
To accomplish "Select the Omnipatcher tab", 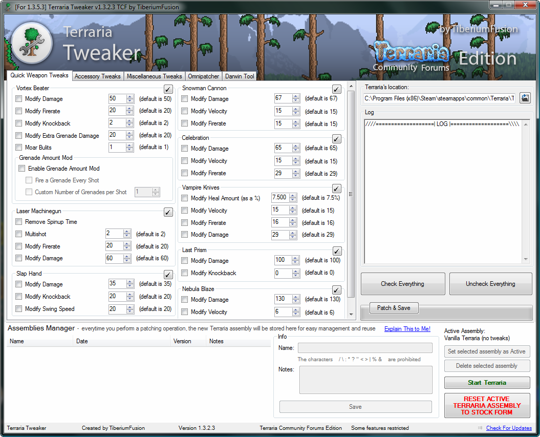I will [203, 76].
